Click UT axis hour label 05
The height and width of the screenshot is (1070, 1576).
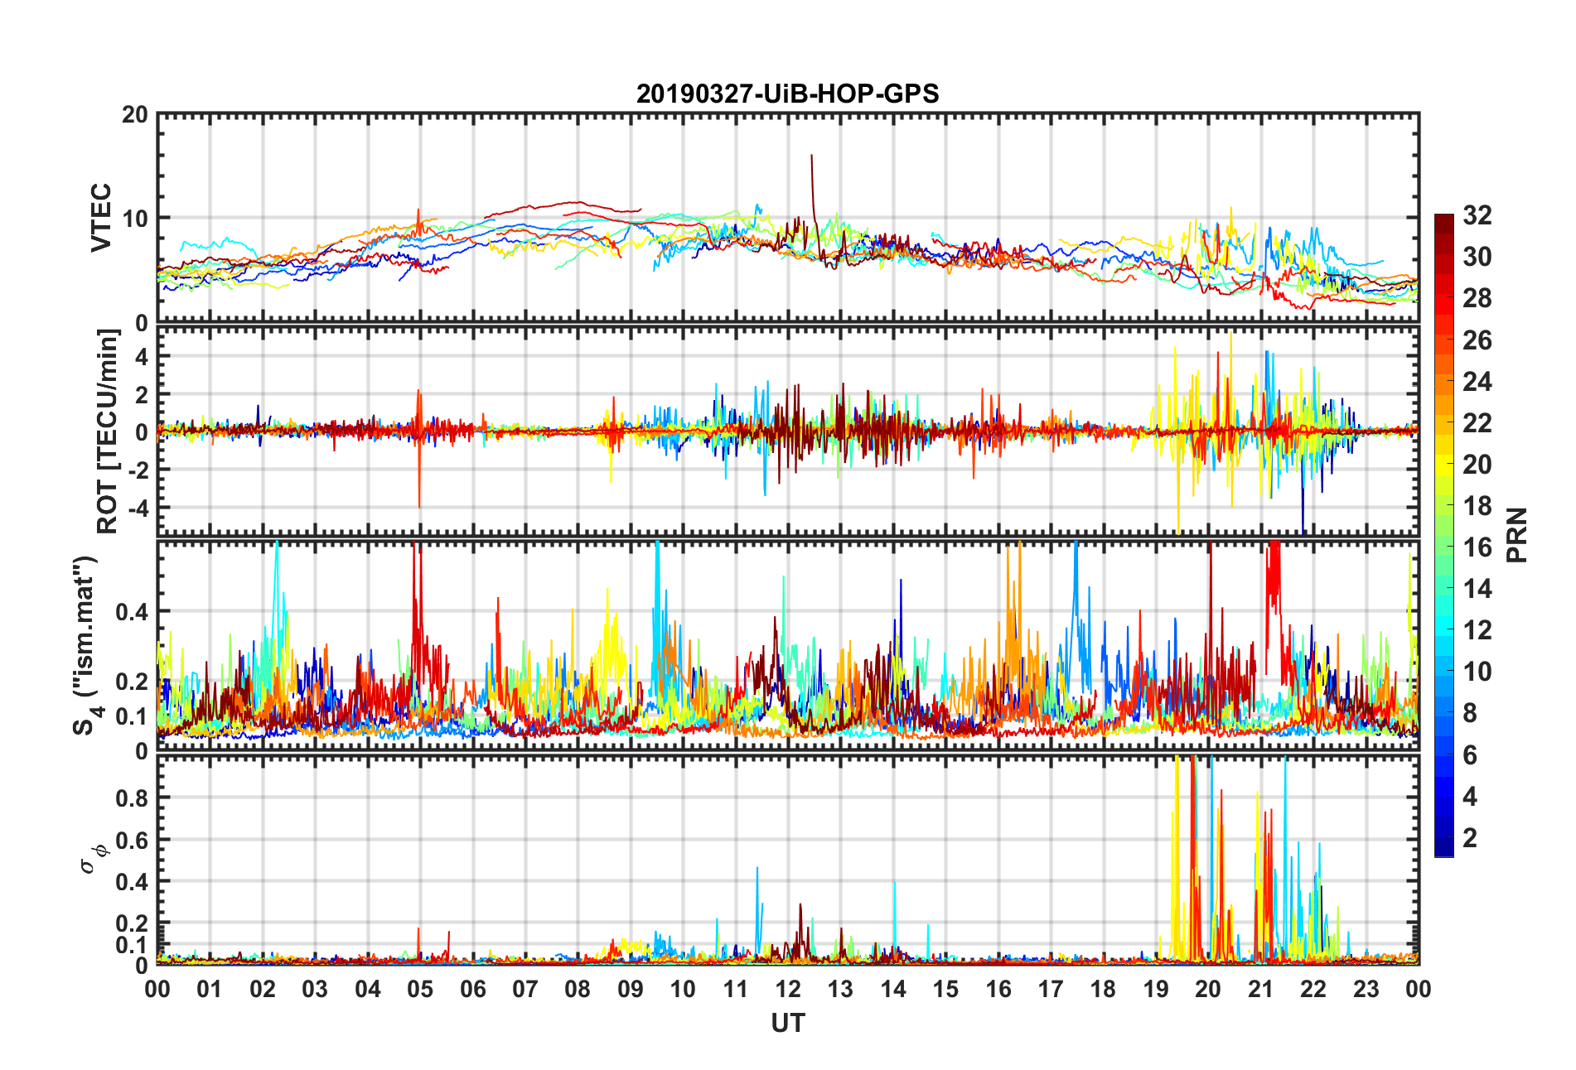pos(420,989)
